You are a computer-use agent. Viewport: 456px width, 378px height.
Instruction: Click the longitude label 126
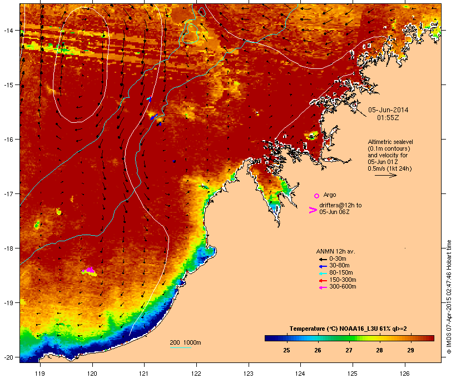pos(404,374)
